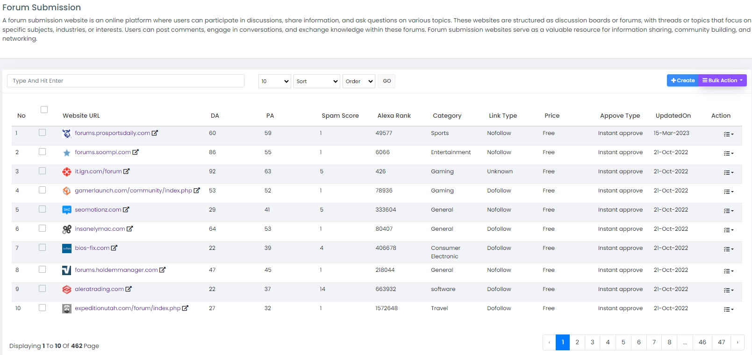Click the bios-fix.com favicon icon
This screenshot has height=355, width=752.
(67, 248)
